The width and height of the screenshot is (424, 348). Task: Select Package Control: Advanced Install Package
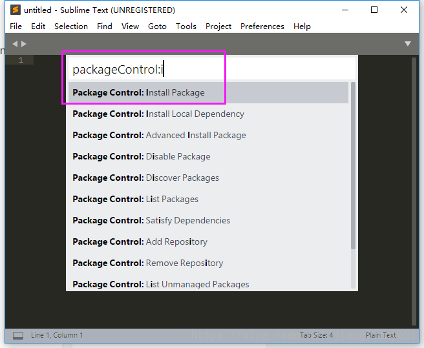[x=208, y=135]
